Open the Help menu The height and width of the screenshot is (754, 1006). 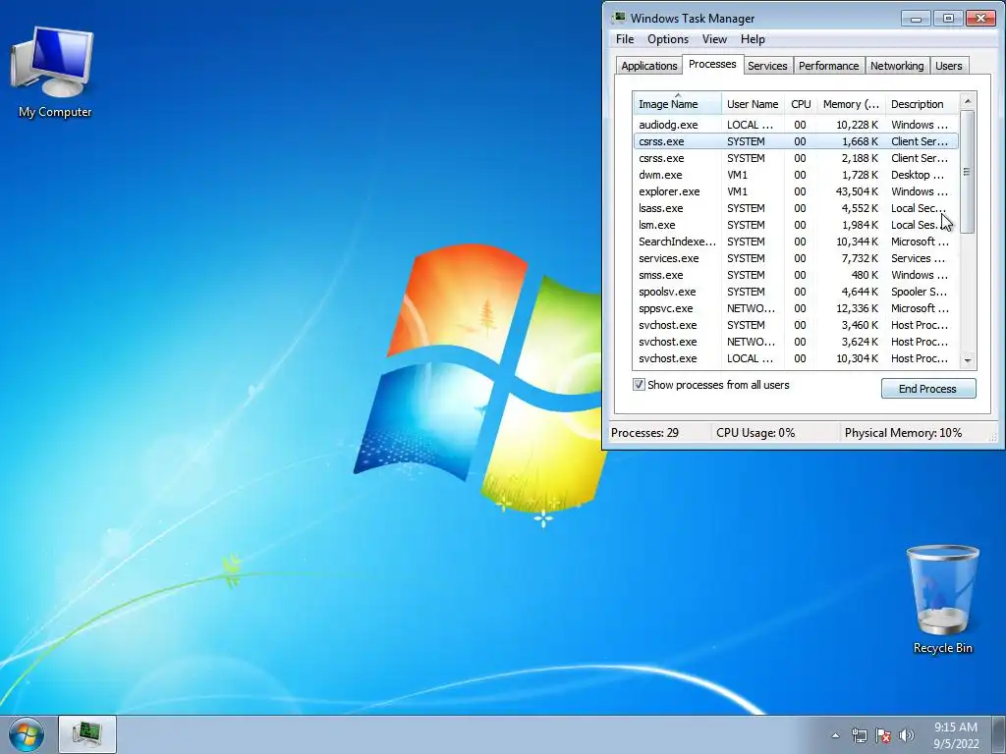click(x=753, y=39)
